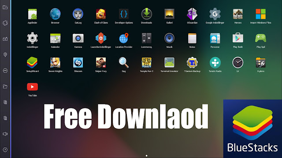This screenshot has width=282, height=158.
Task: Take a screenshot with sidebar camera icon
Action: coord(5,39)
